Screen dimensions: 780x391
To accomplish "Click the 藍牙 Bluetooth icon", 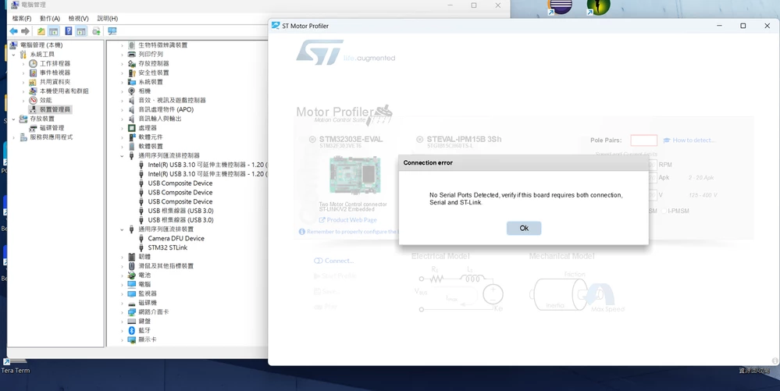I will (x=132, y=330).
